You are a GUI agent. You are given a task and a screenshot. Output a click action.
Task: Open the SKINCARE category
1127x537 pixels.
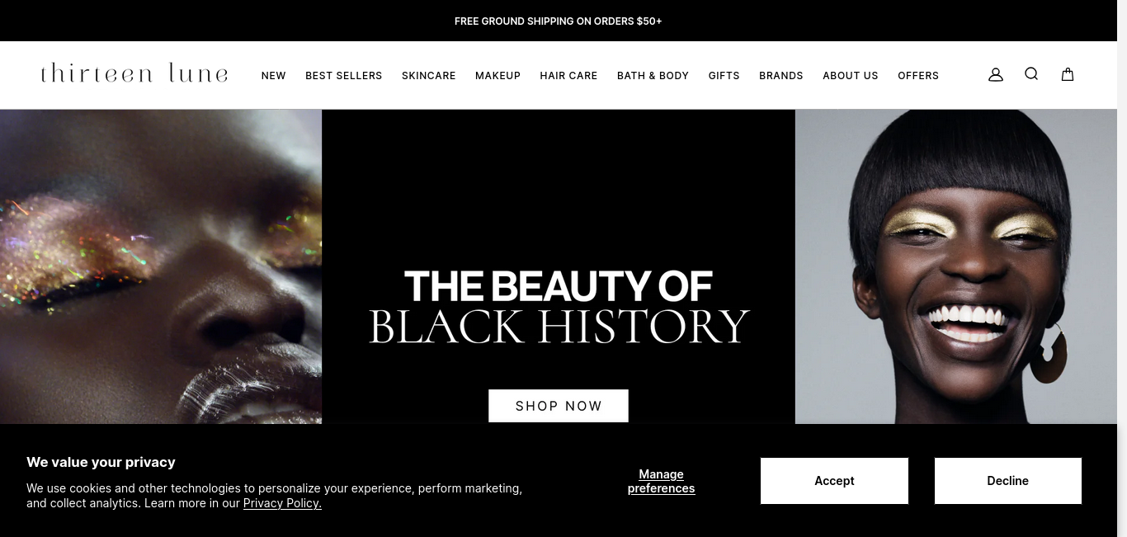tap(429, 76)
